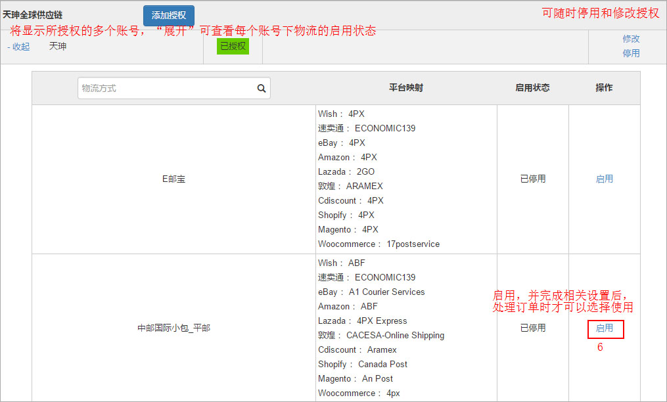Click the search magnifier icon
This screenshot has width=667, height=402.
261,88
